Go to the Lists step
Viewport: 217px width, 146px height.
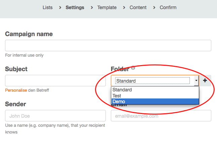pos(48,7)
